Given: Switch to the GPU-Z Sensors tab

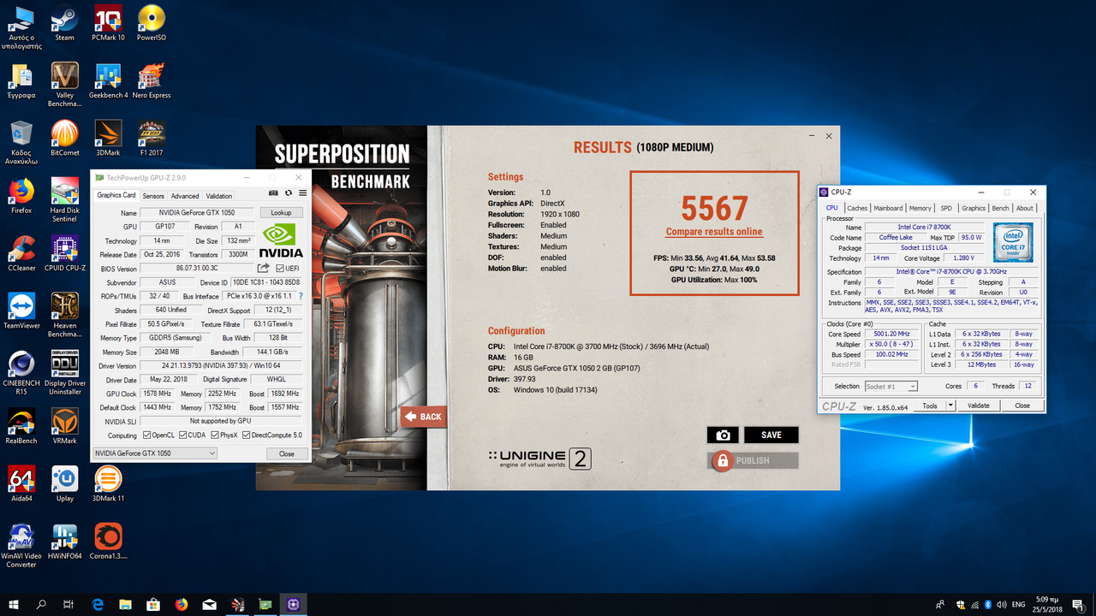Looking at the screenshot, I should (153, 196).
